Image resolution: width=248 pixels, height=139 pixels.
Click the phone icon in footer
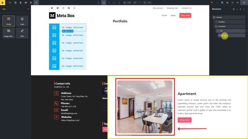pos(56,103)
